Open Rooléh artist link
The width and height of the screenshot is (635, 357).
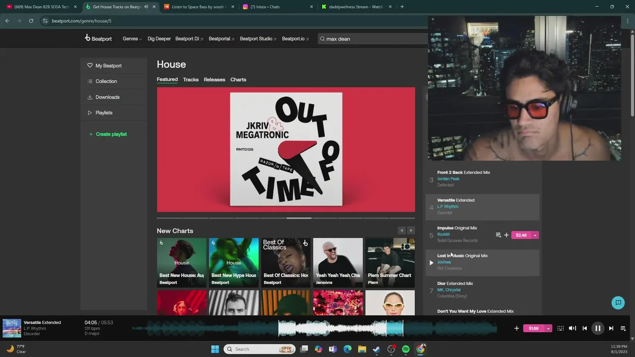444,234
